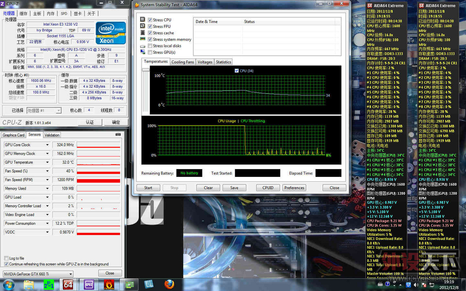Viewport: 466px width, 291px height.
Task: Switch to GPU-Z Graphics Card tab
Action: coord(14,135)
